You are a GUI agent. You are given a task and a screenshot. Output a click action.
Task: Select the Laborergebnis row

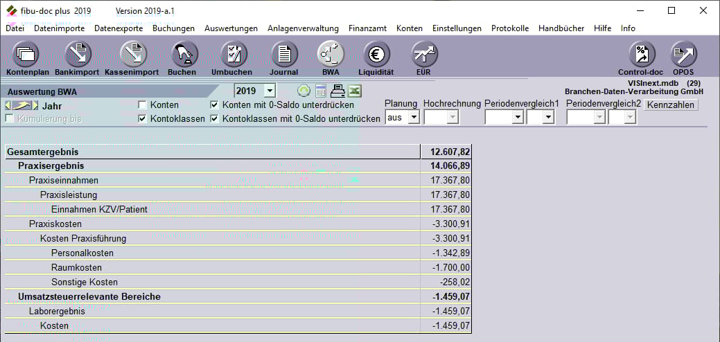pyautogui.click(x=238, y=312)
